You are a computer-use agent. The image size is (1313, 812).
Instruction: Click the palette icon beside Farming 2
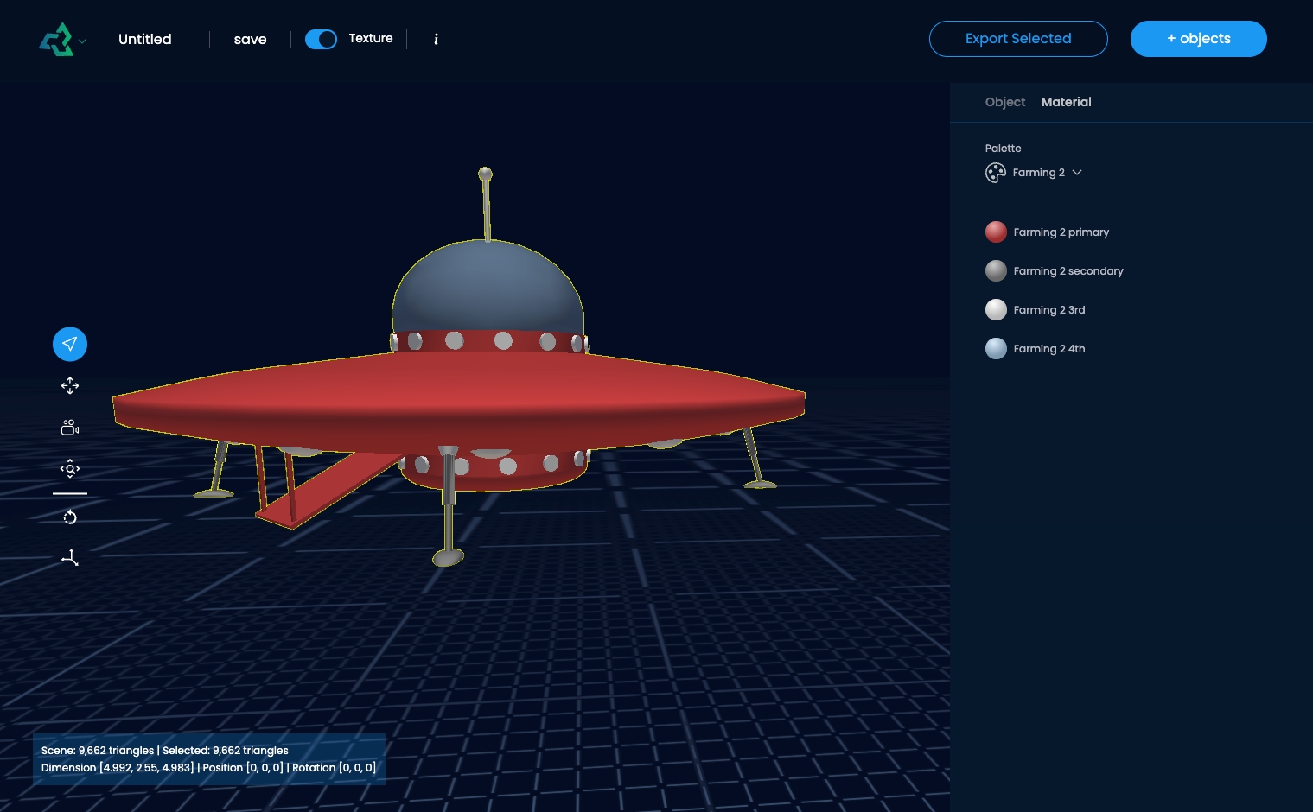pos(996,173)
